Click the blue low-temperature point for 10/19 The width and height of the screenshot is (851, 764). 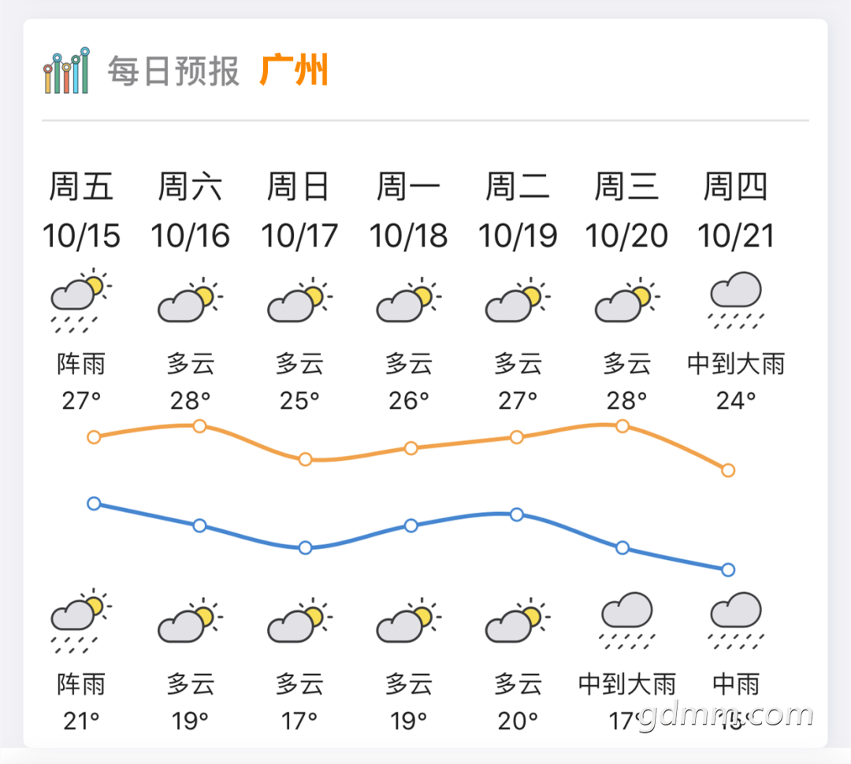(517, 514)
